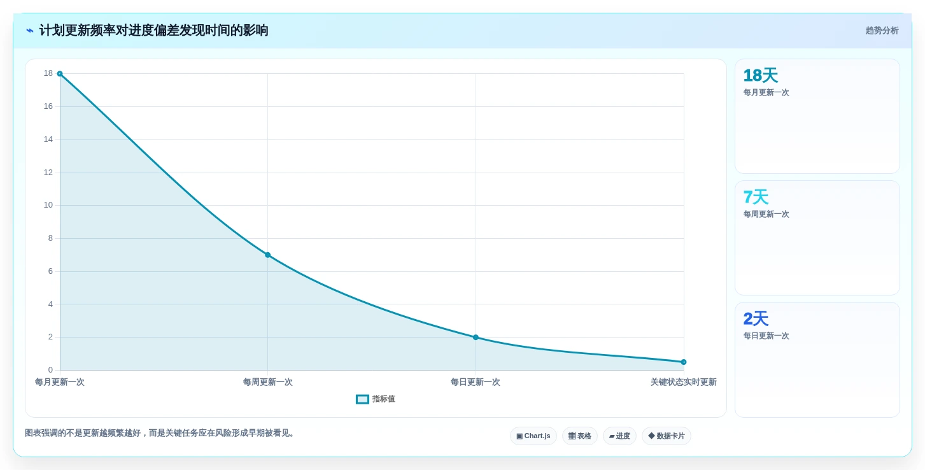Screen dimensions: 925x470
Task: Click the y-axis value 0
Action: 50,370
